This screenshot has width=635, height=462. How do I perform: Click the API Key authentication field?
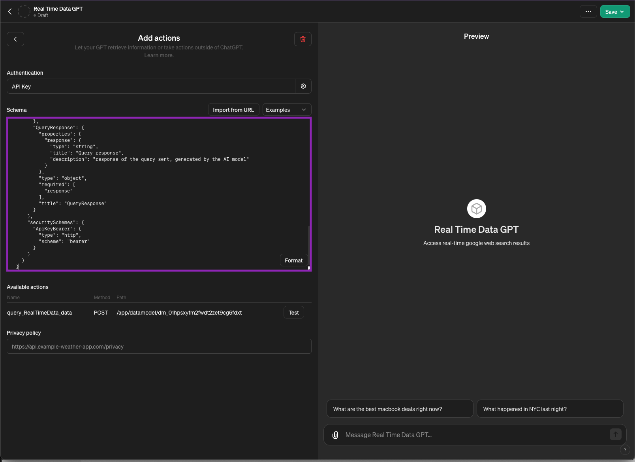pos(151,86)
